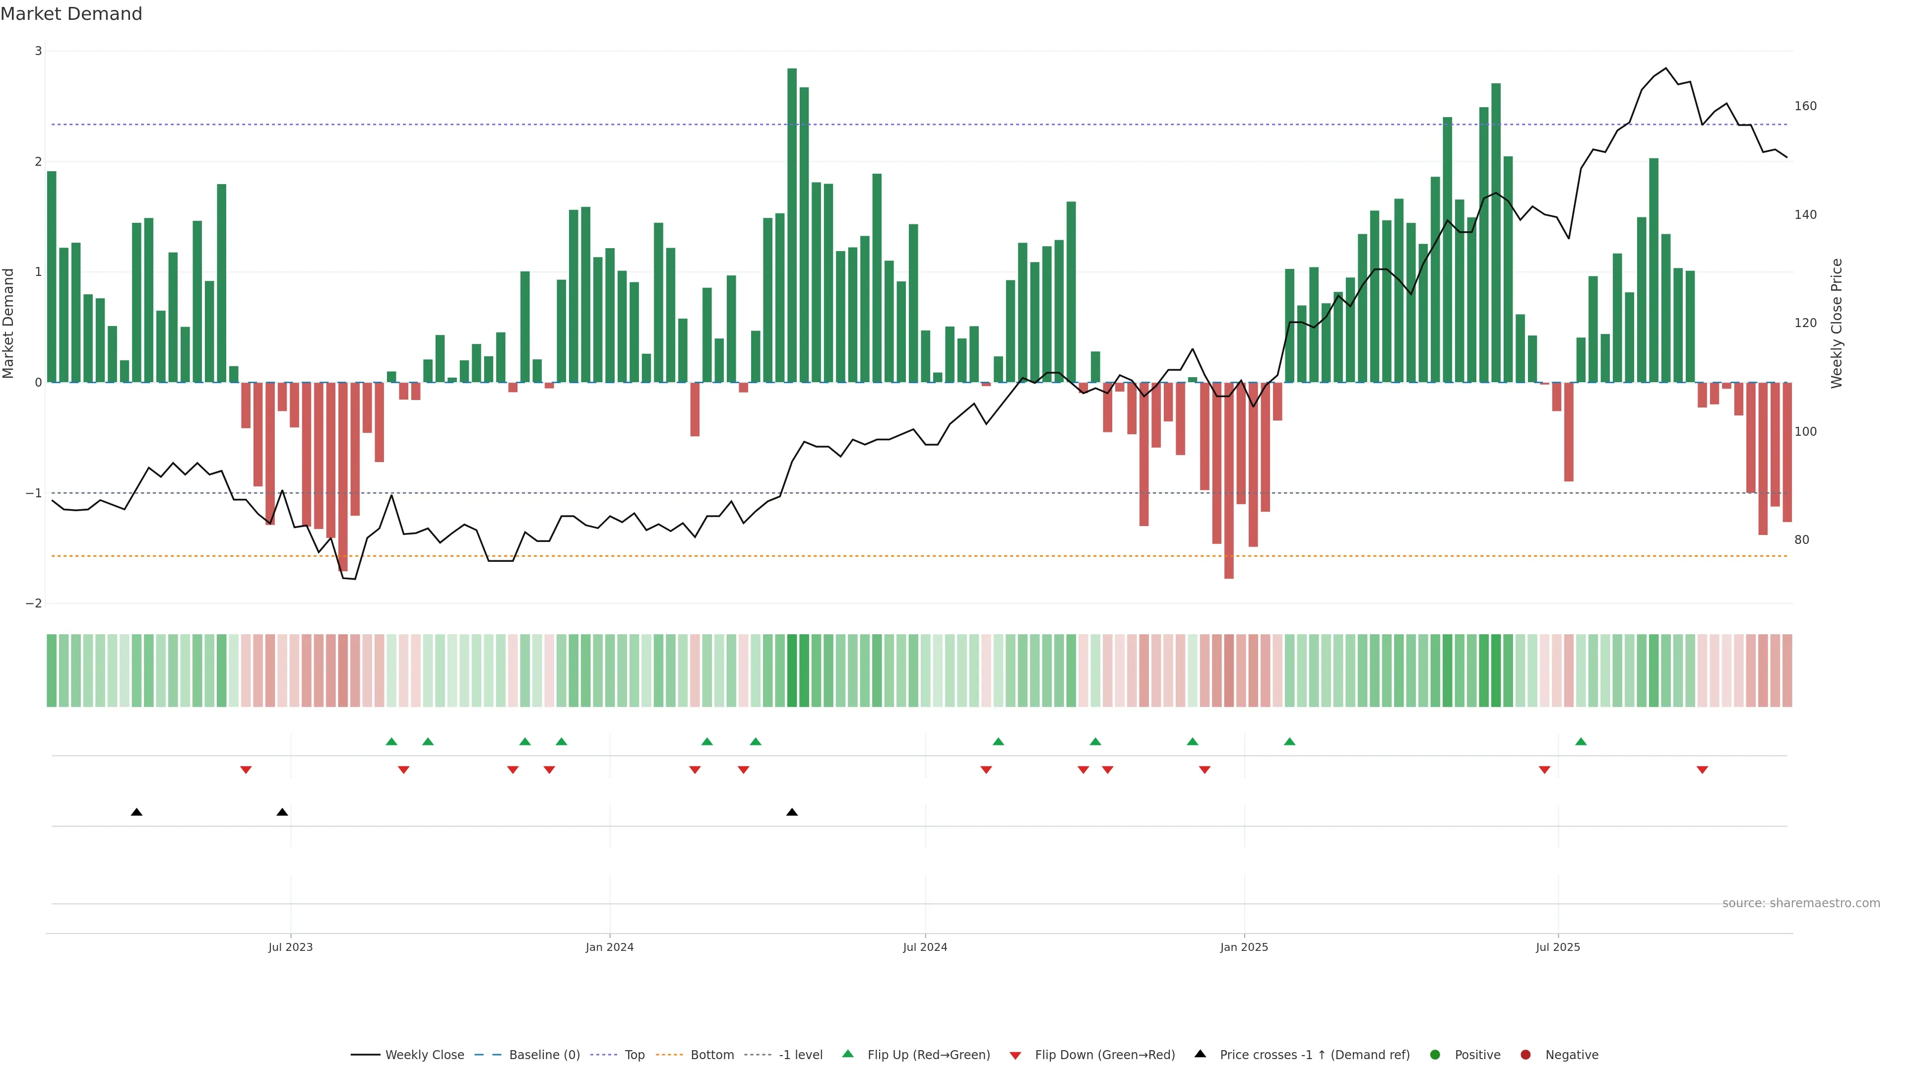
Task: Click green Flip Up legend triangle icon
Action: pyautogui.click(x=848, y=1054)
